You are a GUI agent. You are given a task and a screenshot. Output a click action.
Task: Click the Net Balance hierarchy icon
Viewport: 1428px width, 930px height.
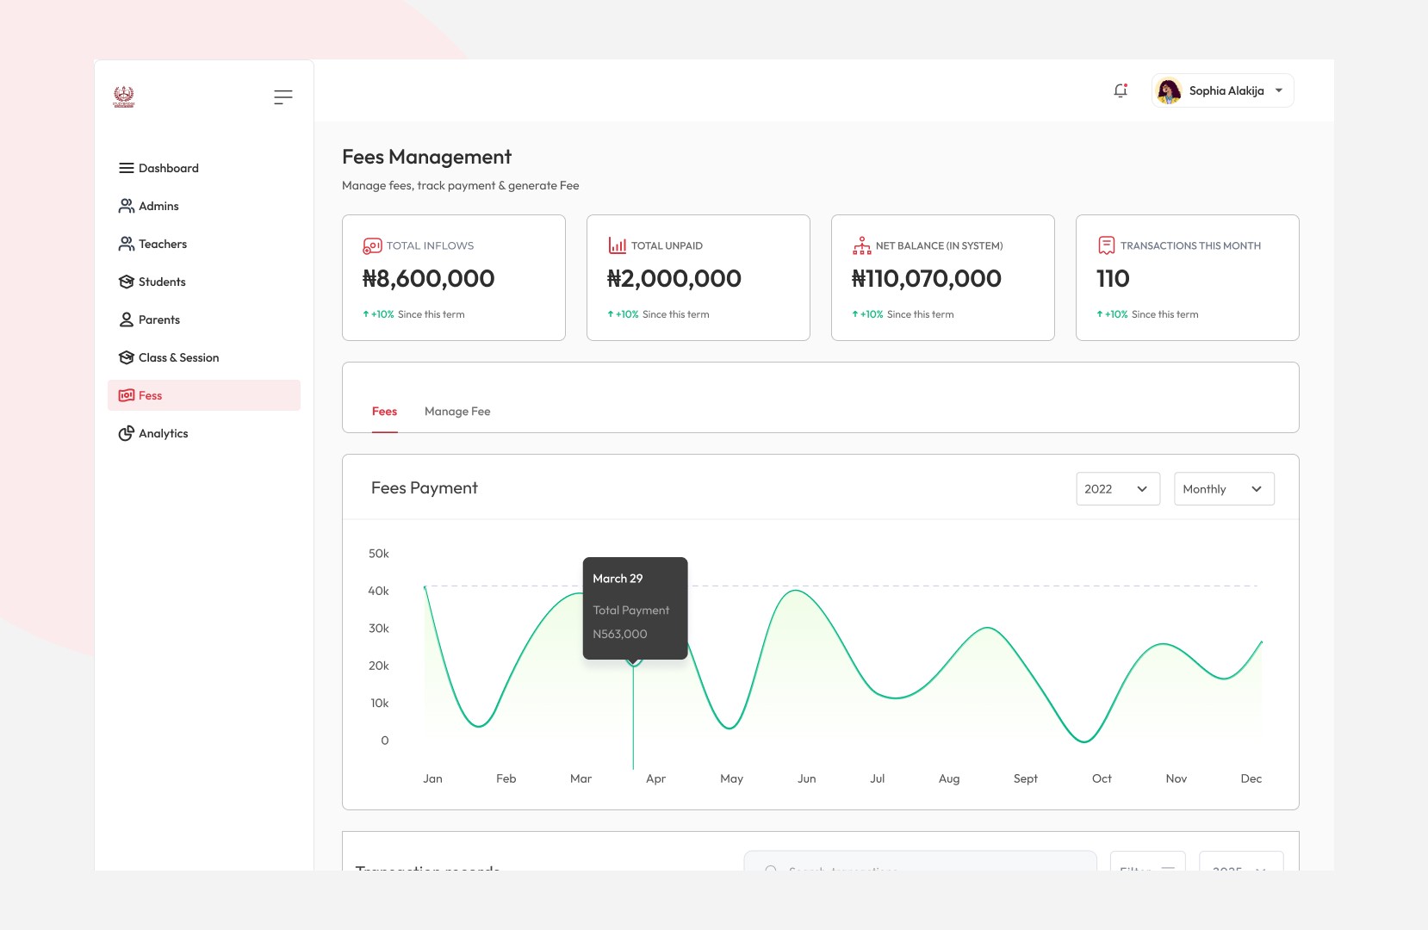point(862,245)
